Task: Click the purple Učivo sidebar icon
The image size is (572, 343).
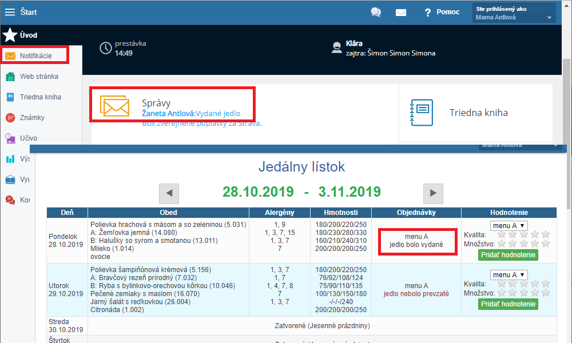Action: (x=10, y=138)
